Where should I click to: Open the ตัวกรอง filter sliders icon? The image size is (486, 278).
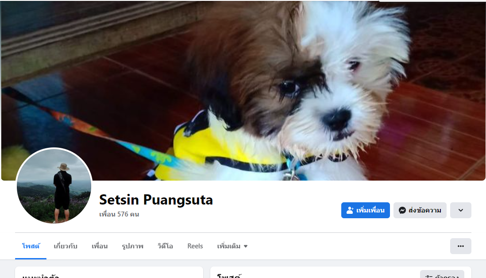[429, 276]
